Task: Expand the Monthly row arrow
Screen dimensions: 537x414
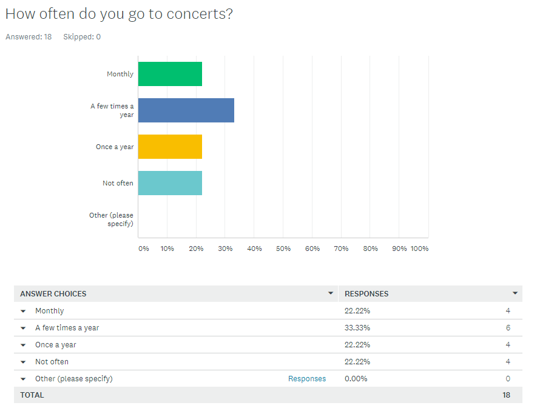Action: click(23, 311)
